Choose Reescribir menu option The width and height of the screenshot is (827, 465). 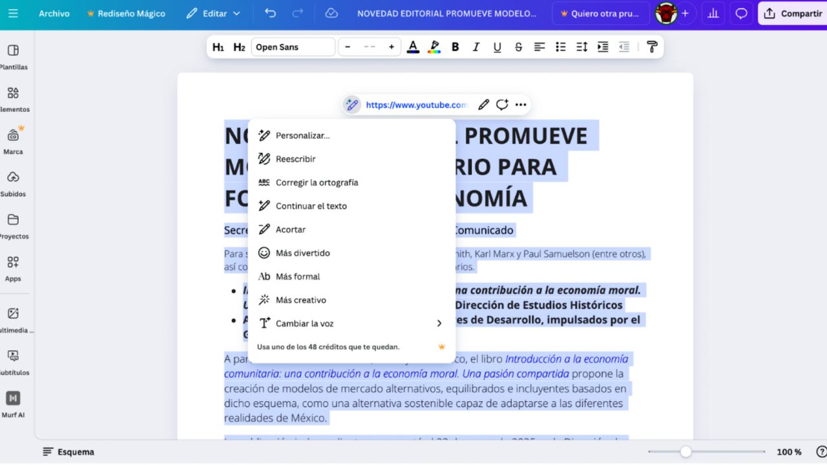point(351,159)
